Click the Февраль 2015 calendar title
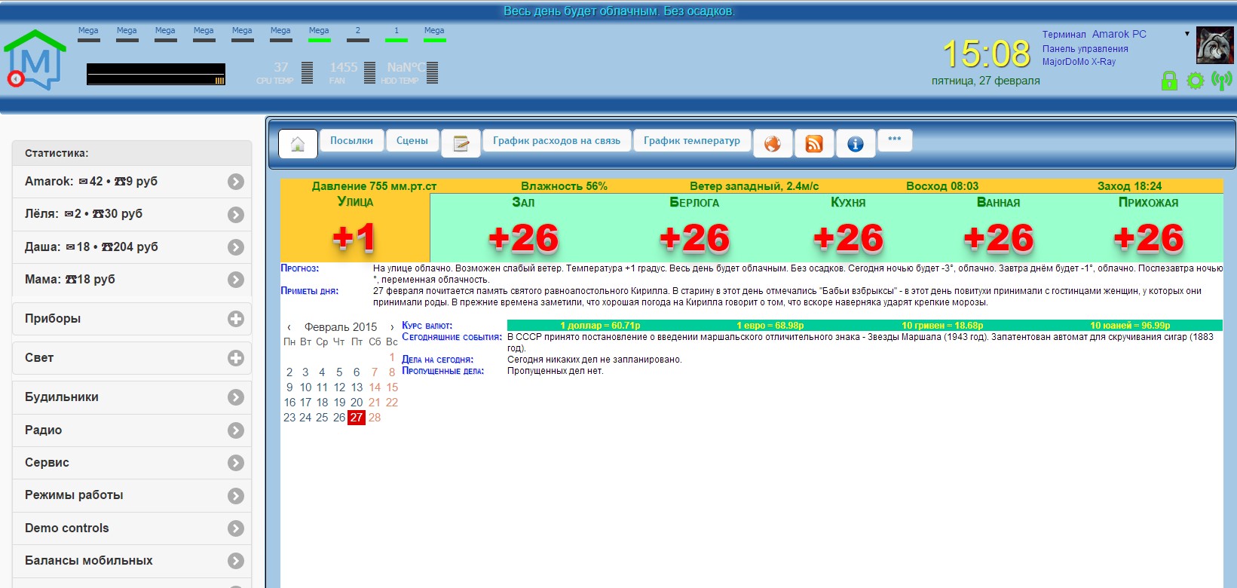This screenshot has height=588, width=1237. point(341,327)
